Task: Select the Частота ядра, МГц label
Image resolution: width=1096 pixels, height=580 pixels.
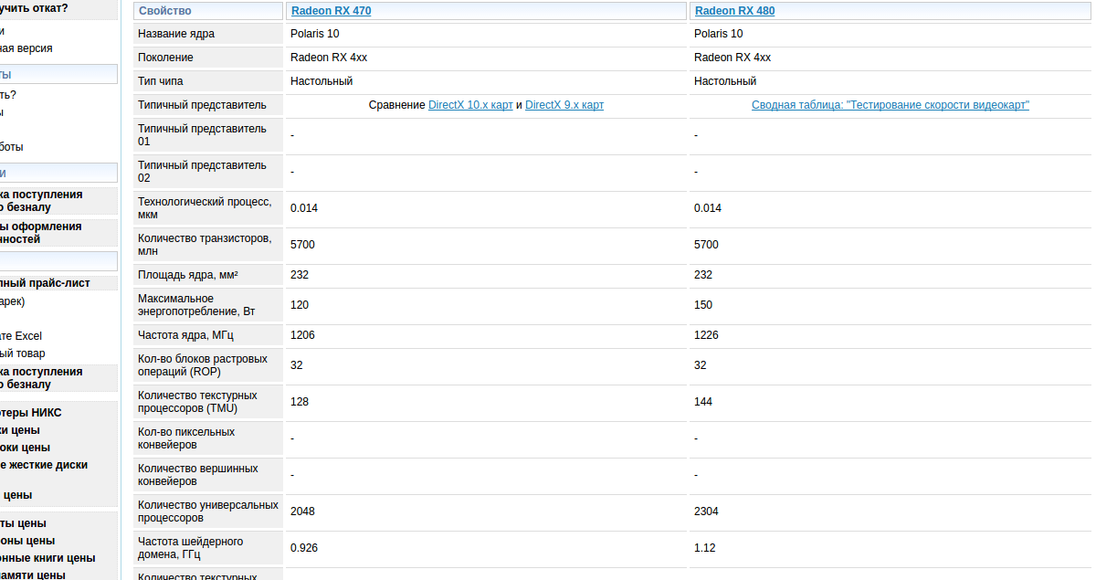Action: point(187,335)
